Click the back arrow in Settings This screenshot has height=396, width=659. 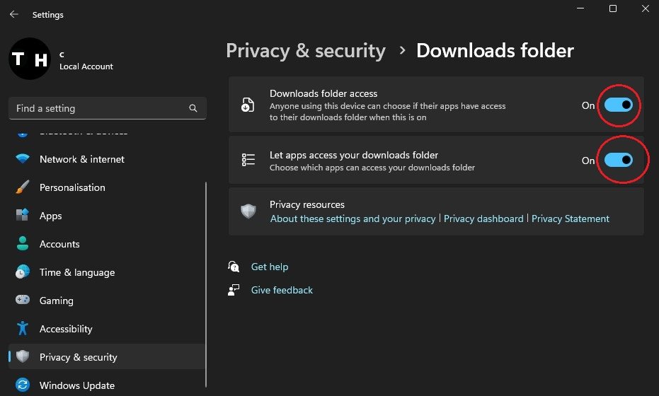14,14
